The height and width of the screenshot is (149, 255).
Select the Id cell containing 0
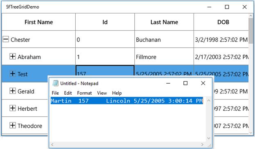click(105, 40)
